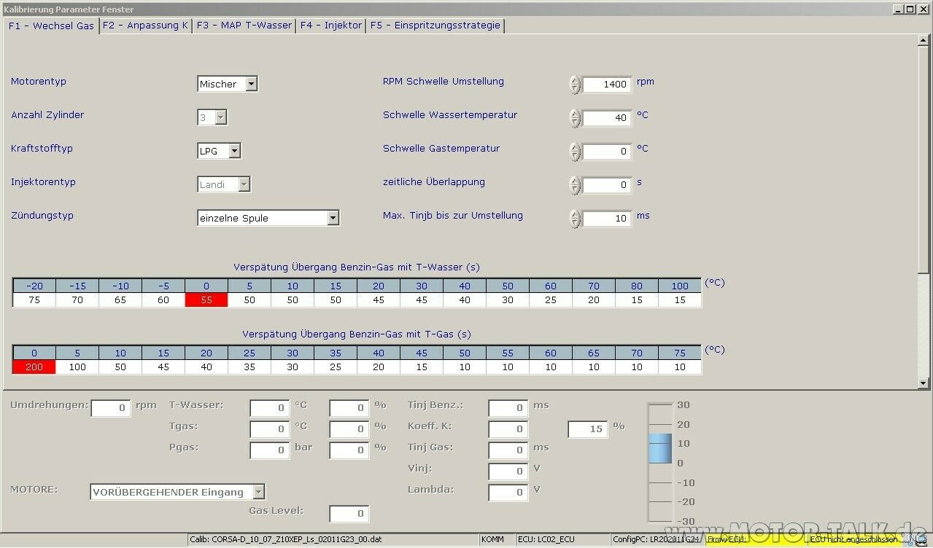The width and height of the screenshot is (933, 548).
Task: Open the MOTORE dropdown VORÜBERGEHENDER Eingang
Action: coord(177,492)
